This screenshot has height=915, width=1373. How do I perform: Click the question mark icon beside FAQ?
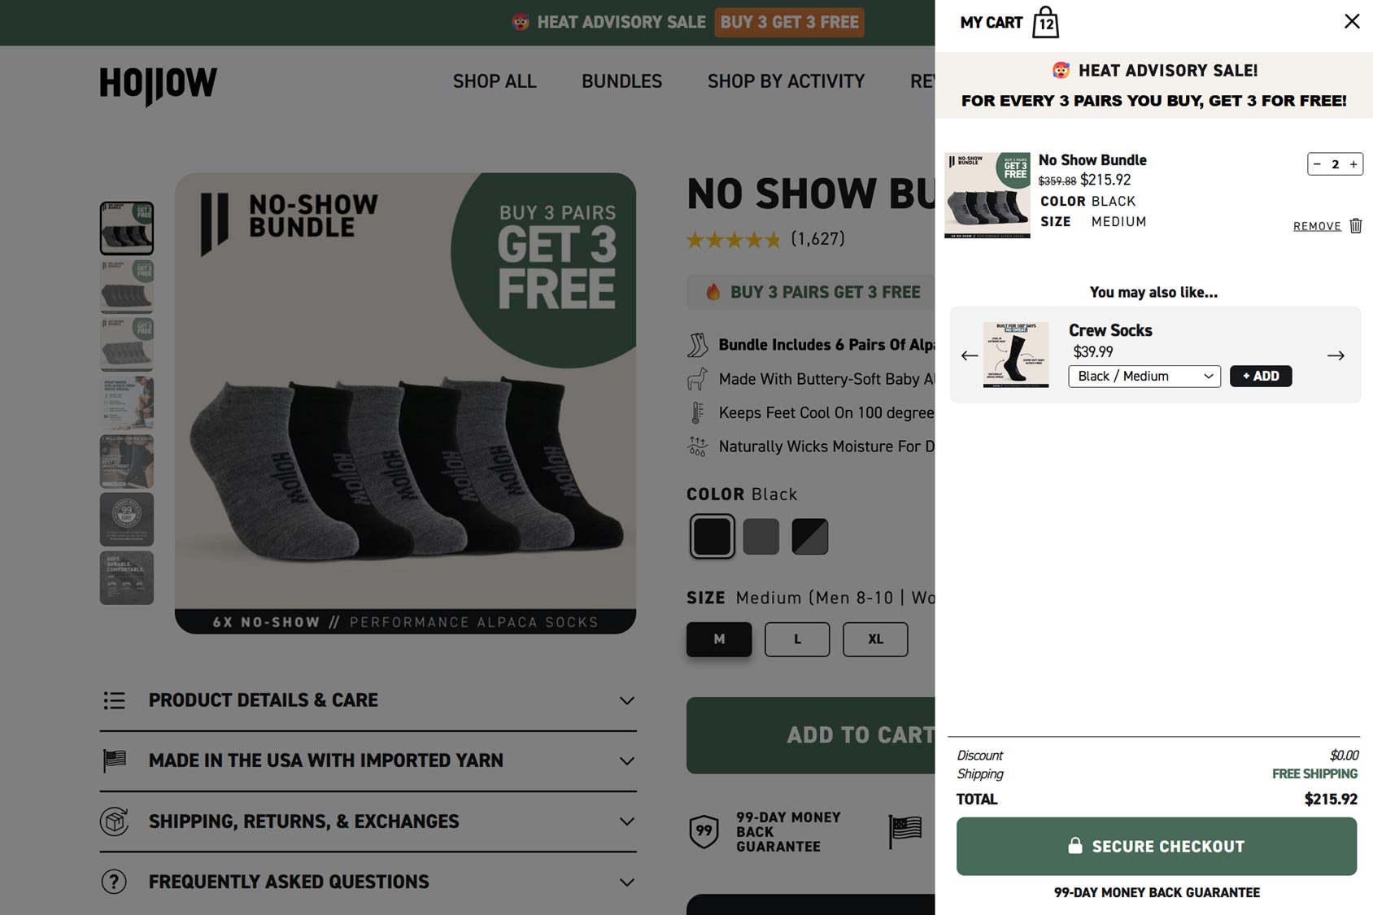tap(114, 882)
